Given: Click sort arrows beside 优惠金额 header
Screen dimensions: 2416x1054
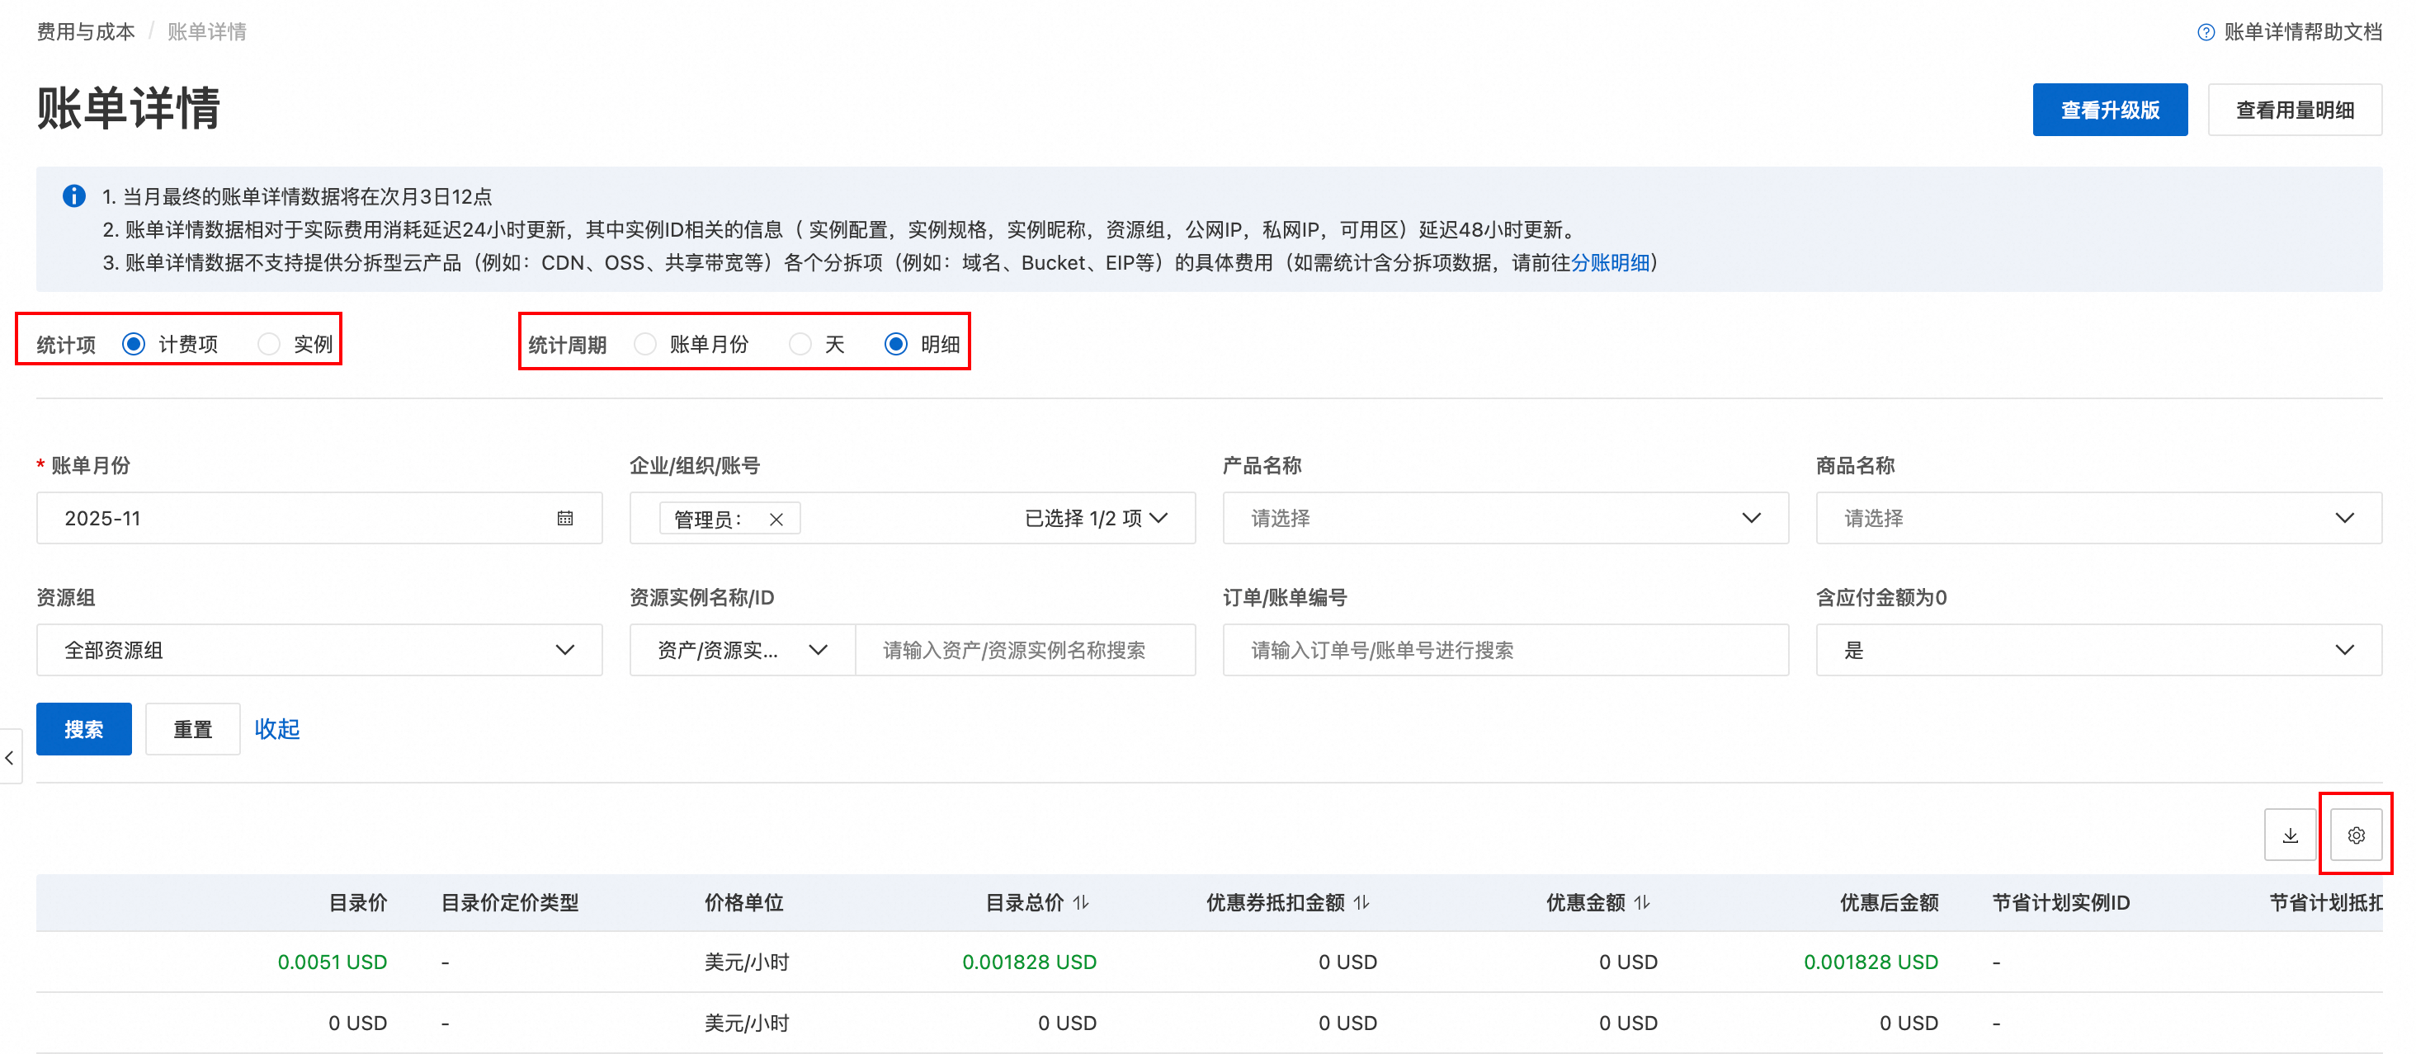Looking at the screenshot, I should 1642,902.
